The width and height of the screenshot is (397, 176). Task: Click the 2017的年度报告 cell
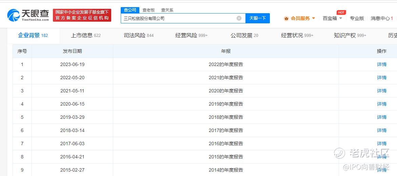point(226,130)
